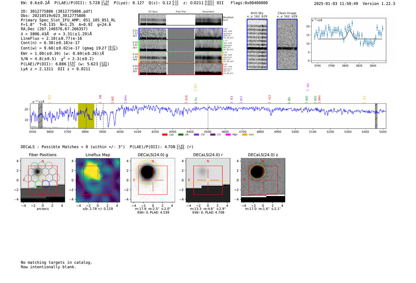
Task: Click the timestamp '2025-01-03 11:50:49'
Action: point(336,4)
